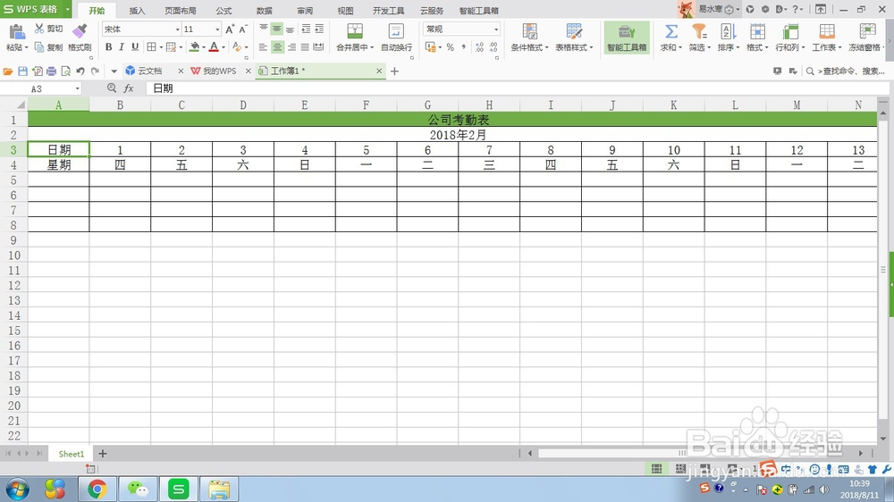Expand the Name Box dropdown beside A3
Image resolution: width=894 pixels, height=502 pixels.
pos(78,89)
